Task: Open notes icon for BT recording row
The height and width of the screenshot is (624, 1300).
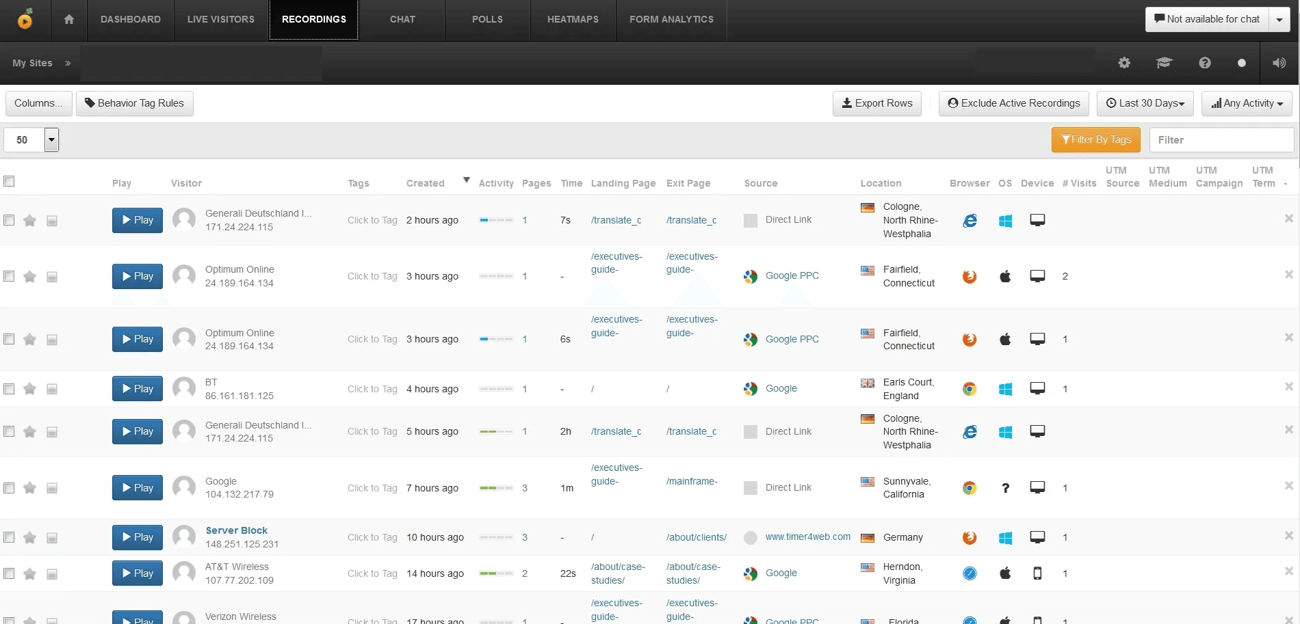Action: (52, 389)
